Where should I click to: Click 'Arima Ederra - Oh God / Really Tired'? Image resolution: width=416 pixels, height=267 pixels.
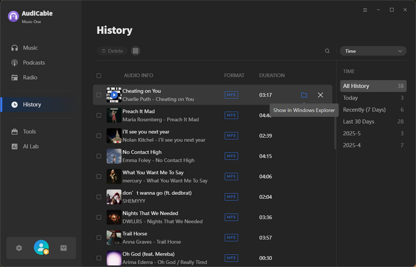click(164, 262)
